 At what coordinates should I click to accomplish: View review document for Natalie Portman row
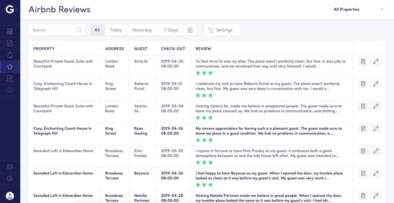[x=363, y=196]
